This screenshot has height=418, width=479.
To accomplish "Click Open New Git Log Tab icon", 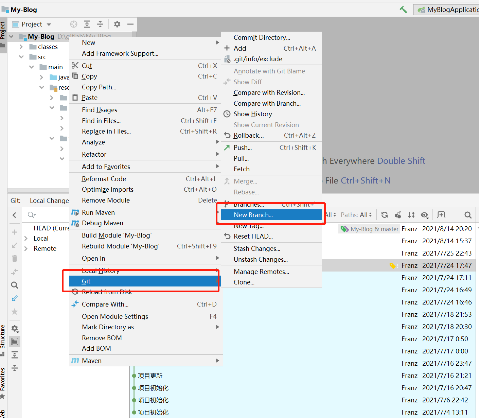I will click(x=441, y=214).
